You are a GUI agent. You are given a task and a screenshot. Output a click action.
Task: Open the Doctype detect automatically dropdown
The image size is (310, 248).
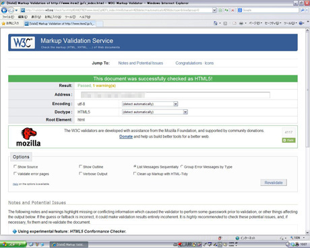[x=155, y=112]
